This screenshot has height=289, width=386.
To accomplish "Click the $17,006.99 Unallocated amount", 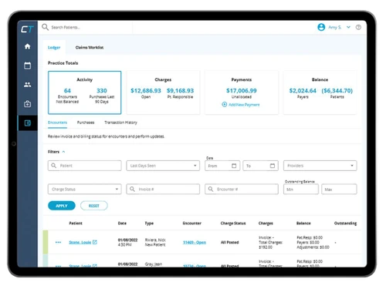I will coord(242,91).
